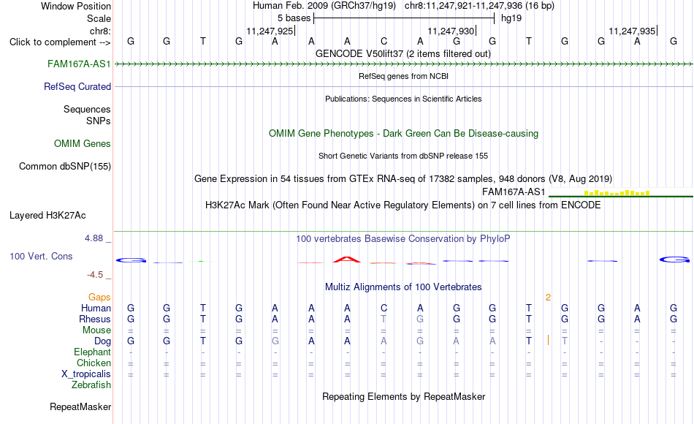Click 'RefSeq genes from NCBI' track title
This screenshot has width=694, height=424.
[x=403, y=76]
